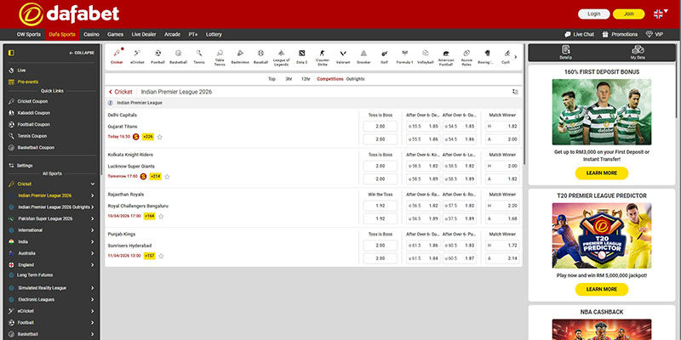Open the T20 Premier League Predictor banner
The image size is (681, 340).
point(602,235)
